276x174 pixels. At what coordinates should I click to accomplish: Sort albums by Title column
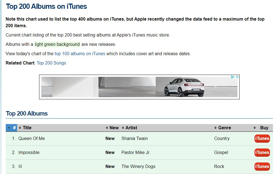(25, 128)
